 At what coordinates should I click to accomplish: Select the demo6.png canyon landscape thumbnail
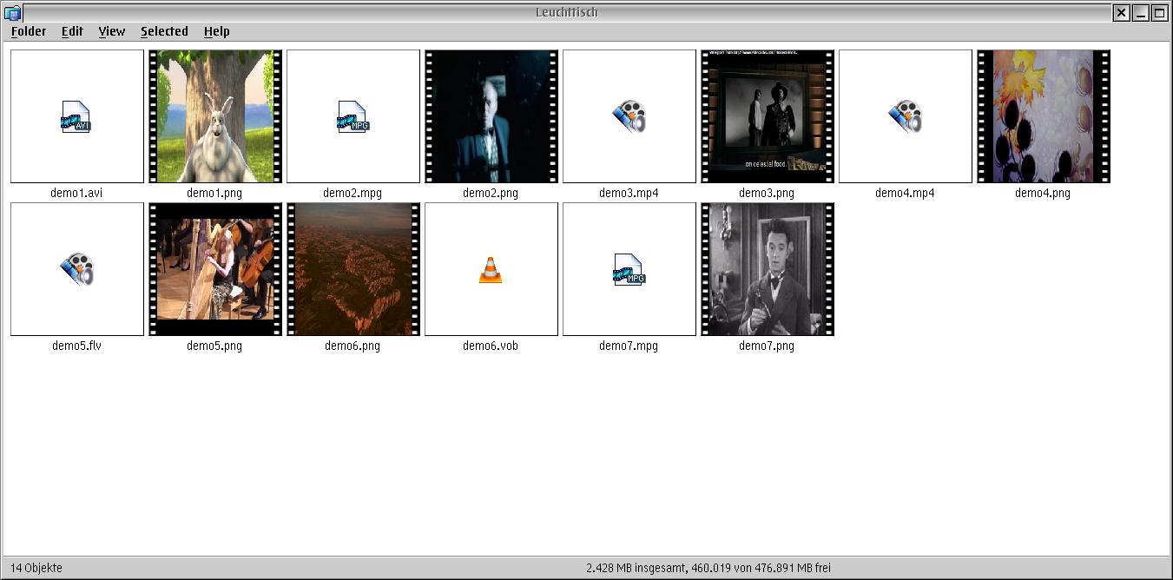coord(353,269)
